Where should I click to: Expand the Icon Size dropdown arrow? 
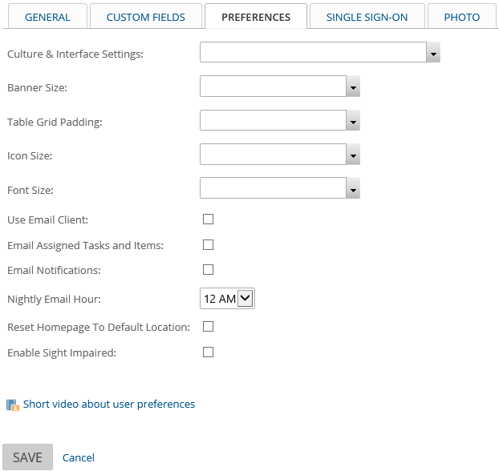click(353, 155)
